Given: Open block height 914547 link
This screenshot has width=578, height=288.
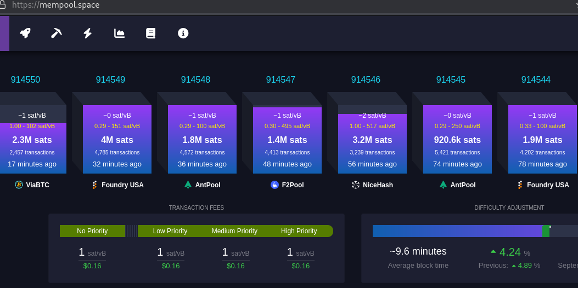Looking at the screenshot, I should 280,79.
